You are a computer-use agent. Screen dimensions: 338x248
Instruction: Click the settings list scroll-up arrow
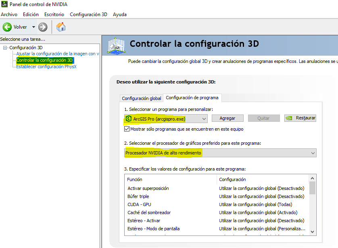coord(312,178)
